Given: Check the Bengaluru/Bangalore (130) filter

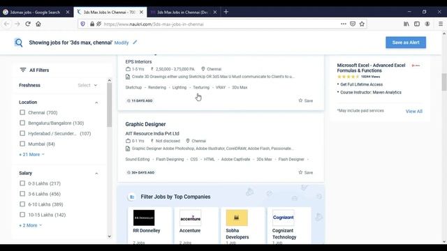Looking at the screenshot, I should pos(22,123).
